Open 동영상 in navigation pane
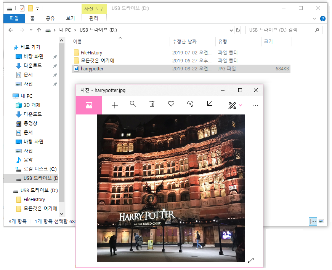 point(30,123)
